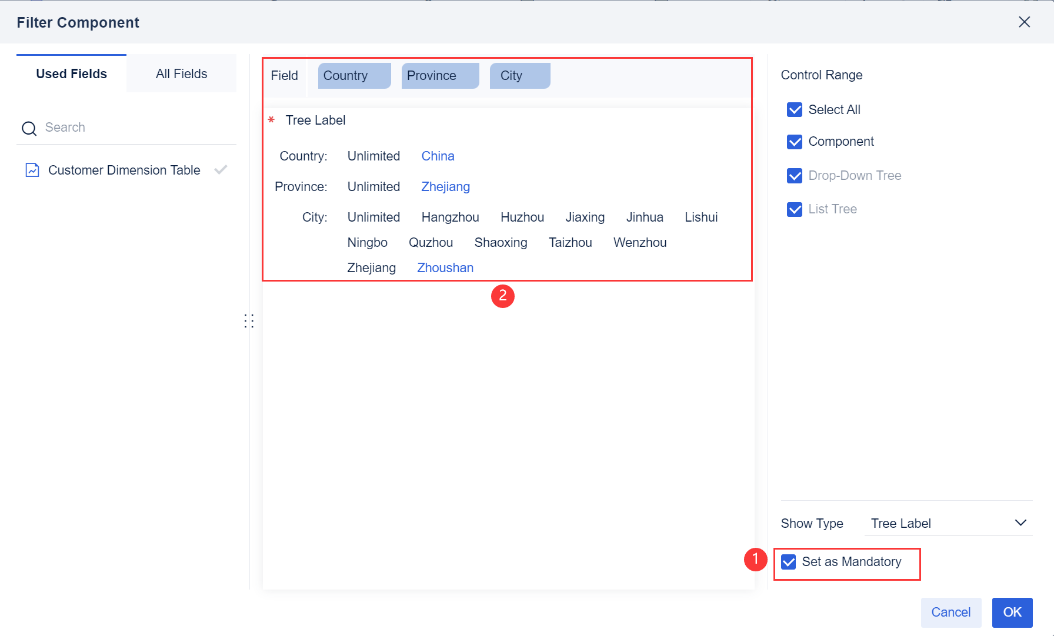
Task: Uncheck the Select All option
Action: 795,109
